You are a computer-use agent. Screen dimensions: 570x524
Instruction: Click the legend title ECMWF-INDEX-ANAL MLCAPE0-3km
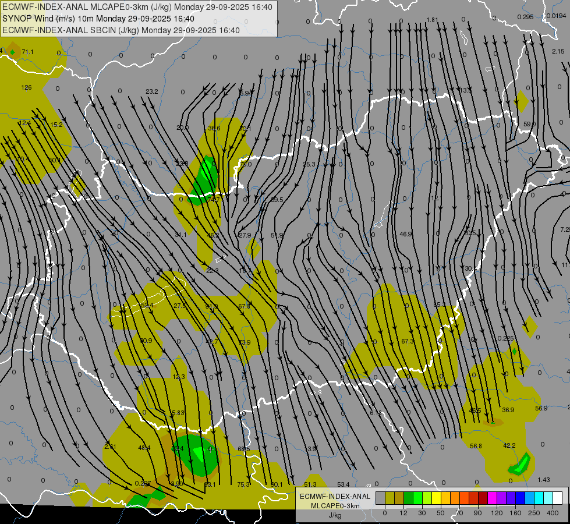pos(335,501)
